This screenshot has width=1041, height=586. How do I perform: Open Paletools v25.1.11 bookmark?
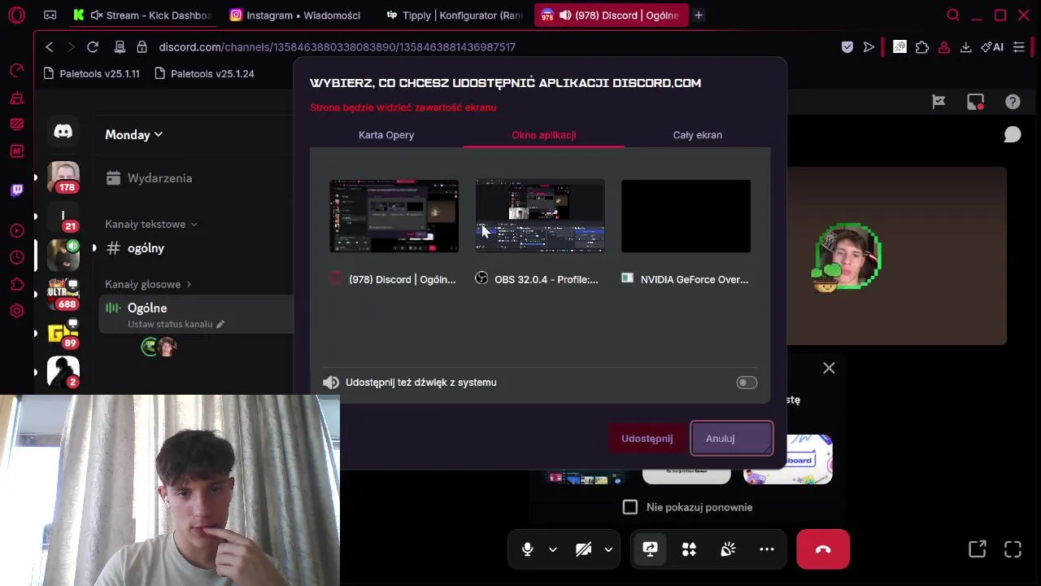click(91, 73)
